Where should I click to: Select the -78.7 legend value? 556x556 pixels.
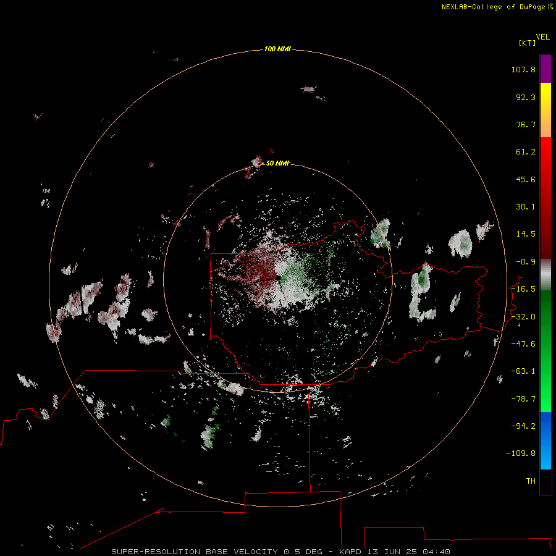tap(523, 399)
